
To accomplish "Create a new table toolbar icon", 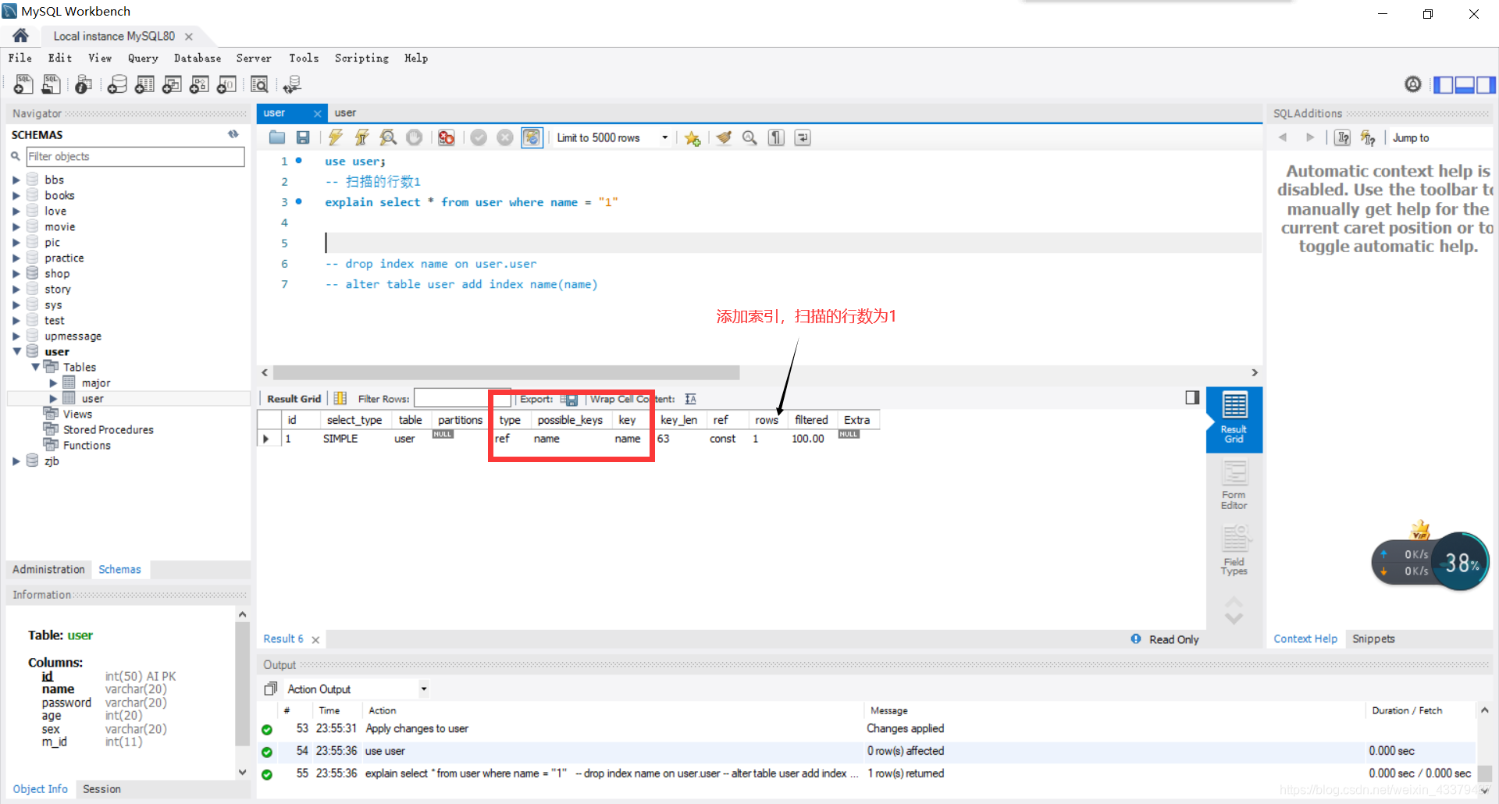I will click(x=144, y=84).
